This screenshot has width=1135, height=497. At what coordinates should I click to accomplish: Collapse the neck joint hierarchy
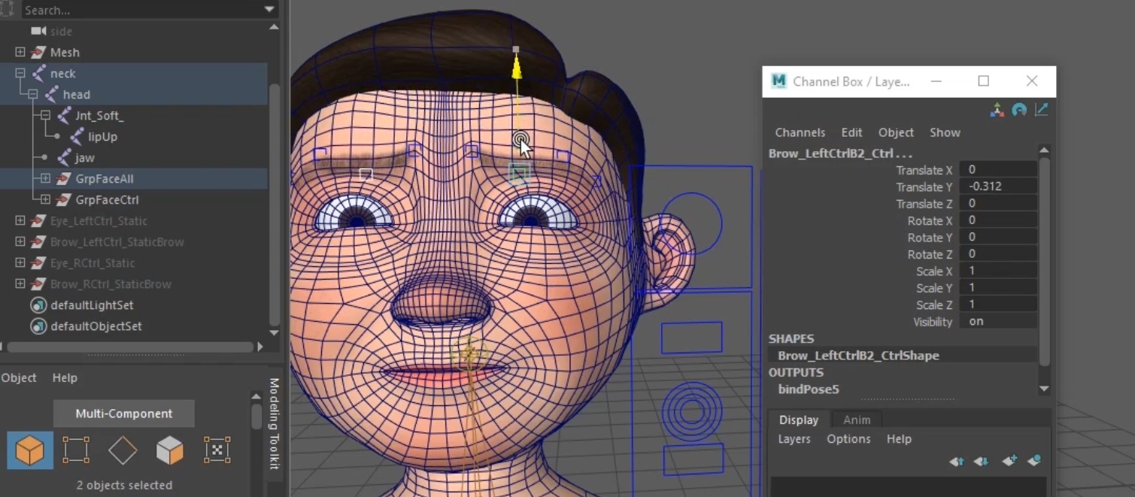(20, 74)
